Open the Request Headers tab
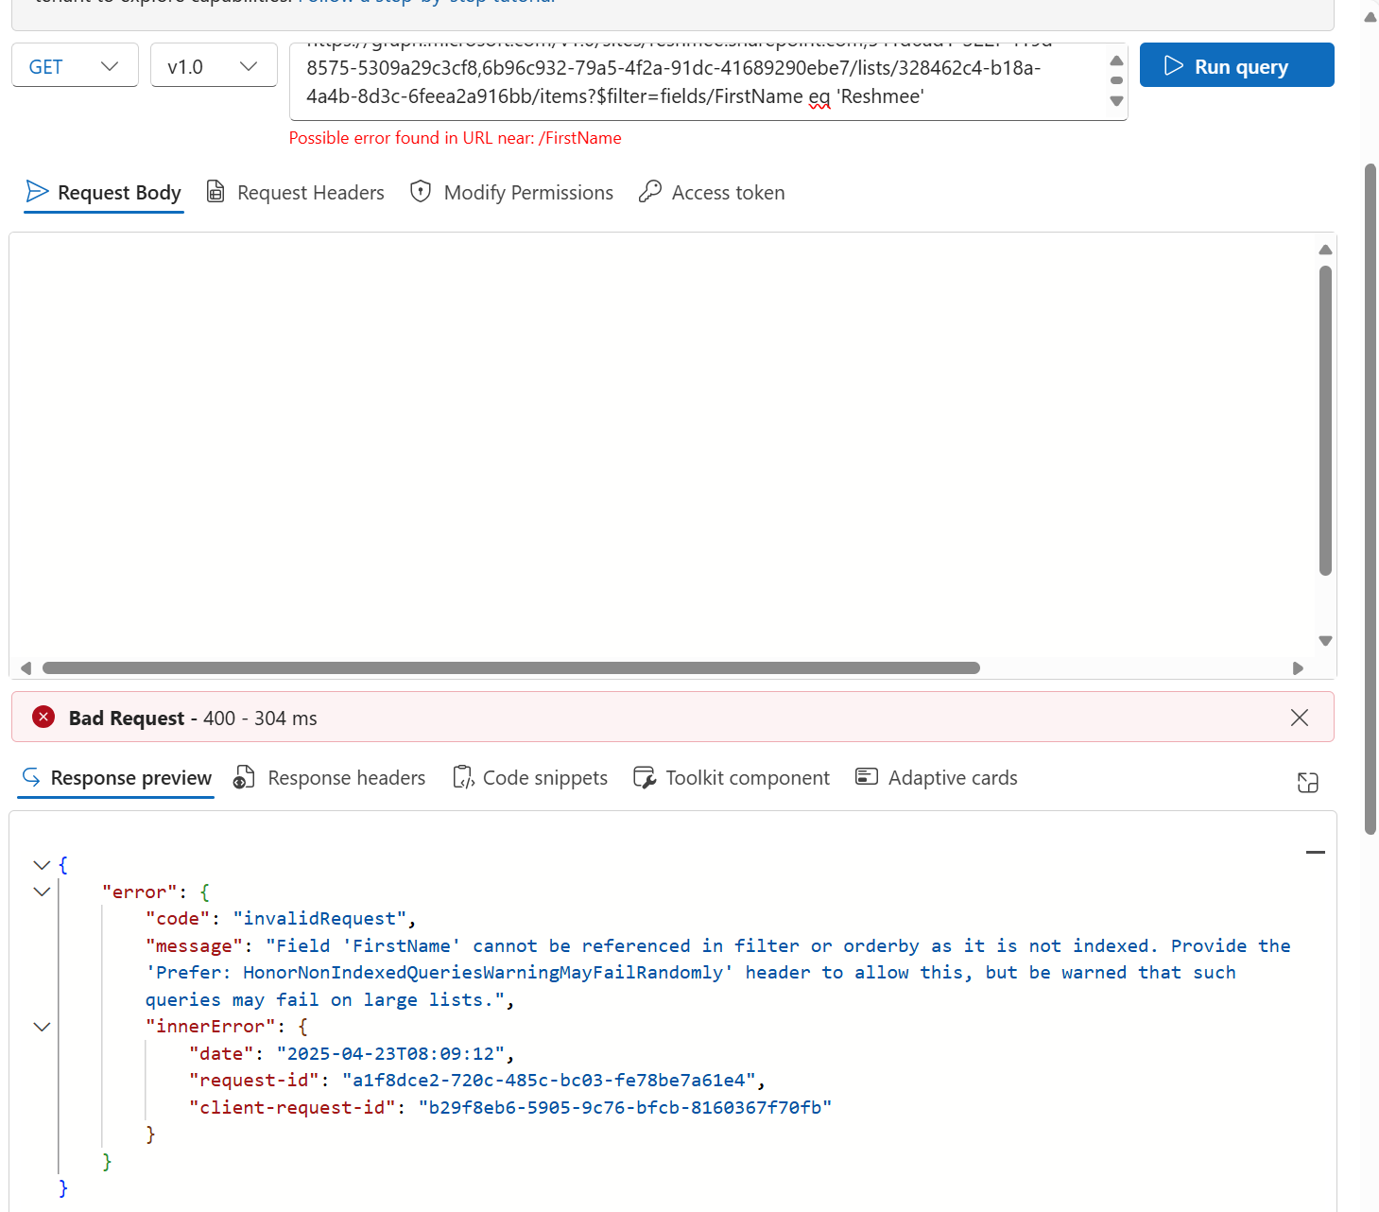Screen dimensions: 1379x1212 (296, 193)
